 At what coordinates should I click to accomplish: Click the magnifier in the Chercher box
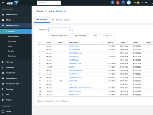point(58,3)
